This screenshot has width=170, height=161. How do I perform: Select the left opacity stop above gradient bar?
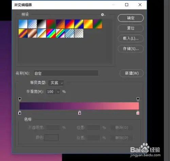[x=20, y=99]
